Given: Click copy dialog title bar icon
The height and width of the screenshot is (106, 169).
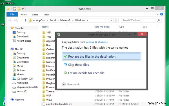Looking at the screenshot, I should [59, 35].
